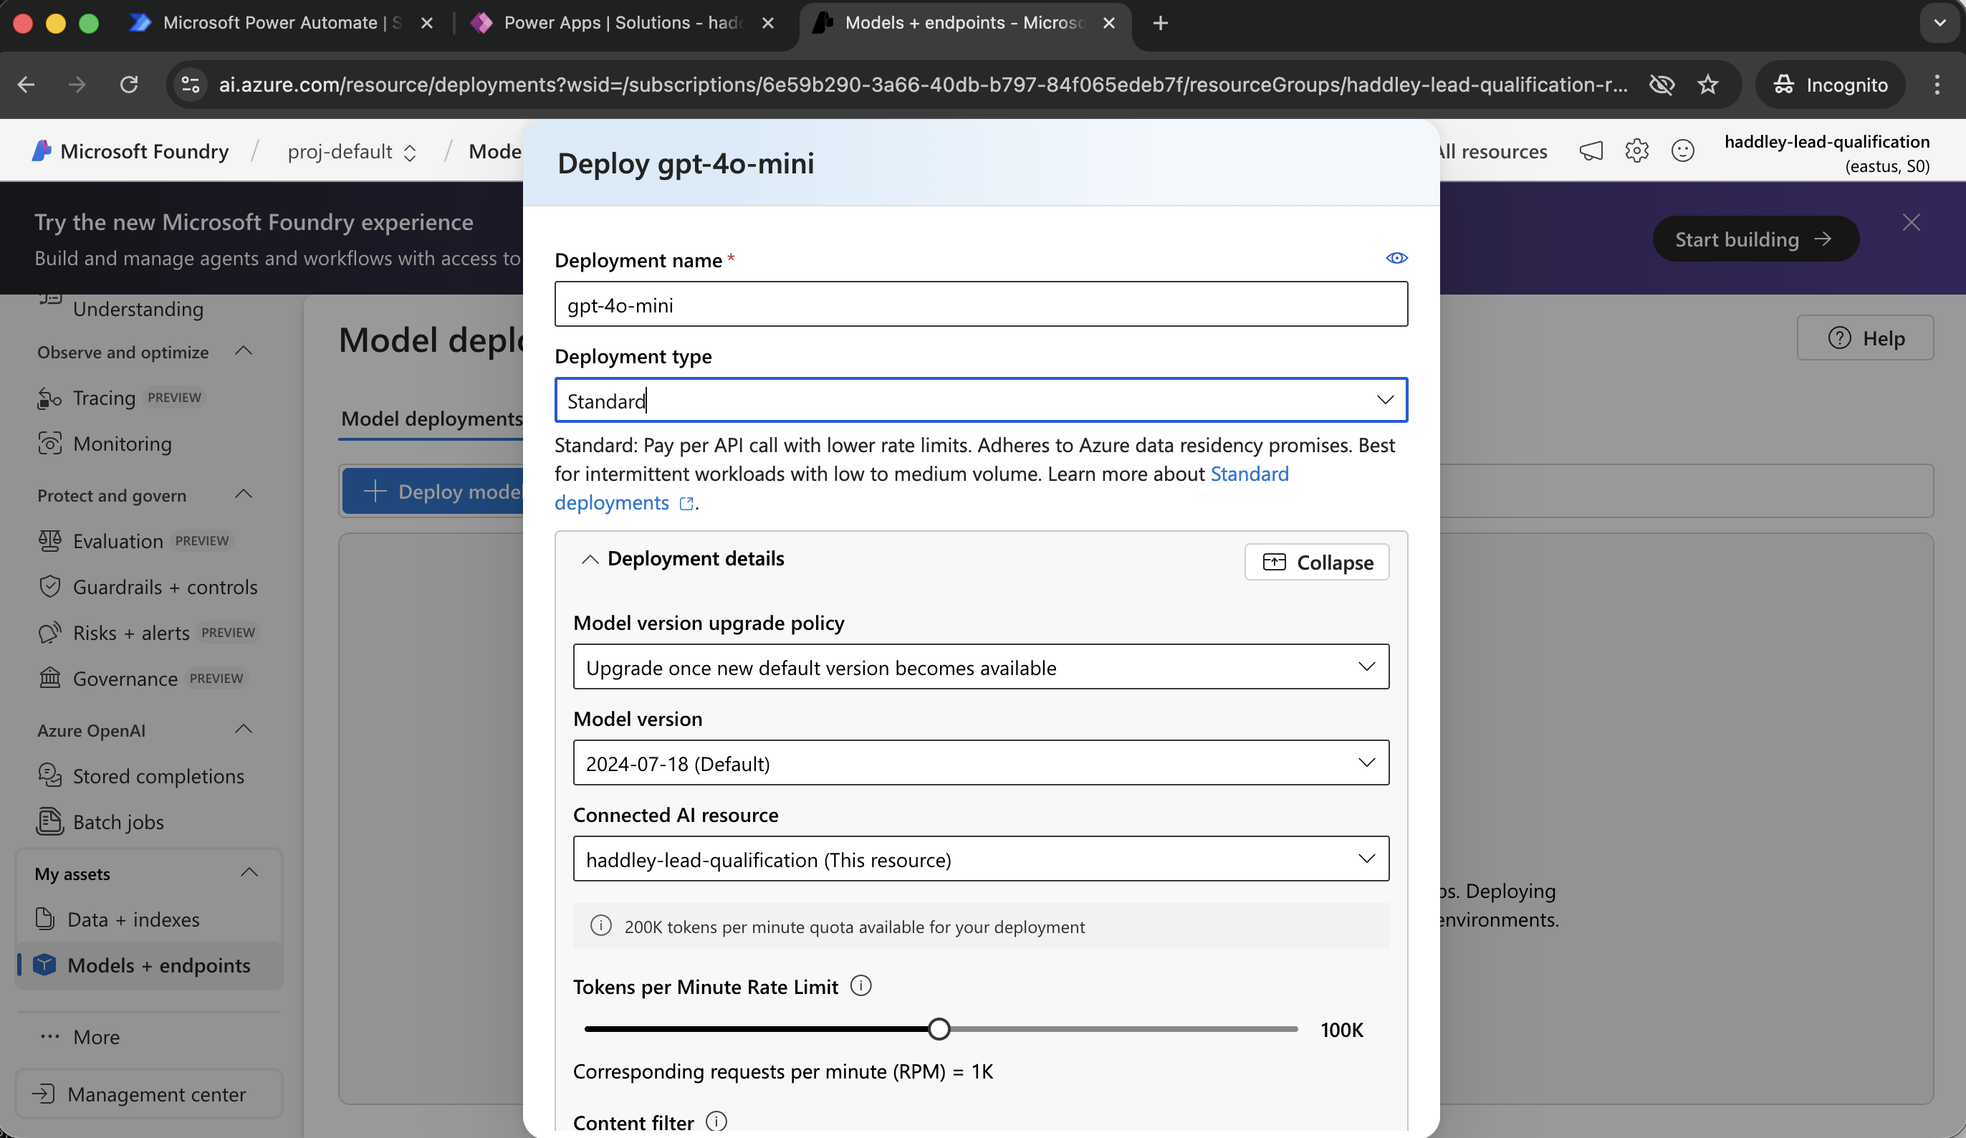Open Batch jobs in sidebar
Image resolution: width=1966 pixels, height=1138 pixels.
(x=118, y=822)
